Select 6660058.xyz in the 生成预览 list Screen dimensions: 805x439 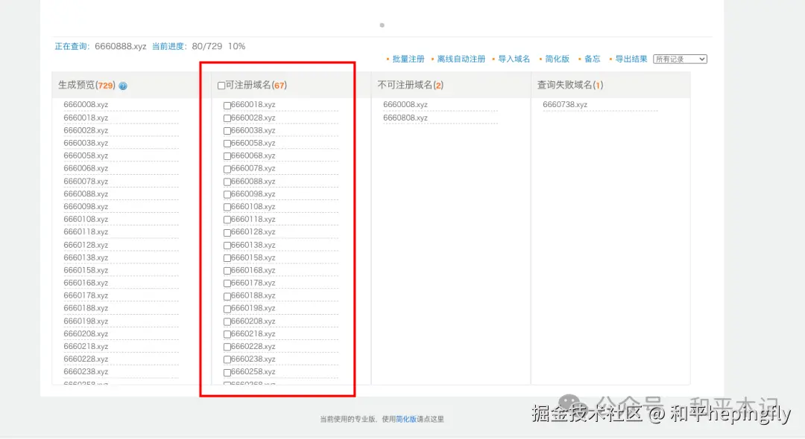[x=86, y=156]
